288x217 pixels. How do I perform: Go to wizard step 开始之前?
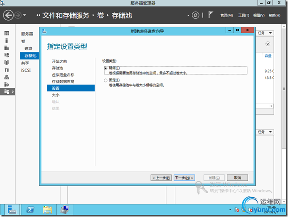pos(59,61)
